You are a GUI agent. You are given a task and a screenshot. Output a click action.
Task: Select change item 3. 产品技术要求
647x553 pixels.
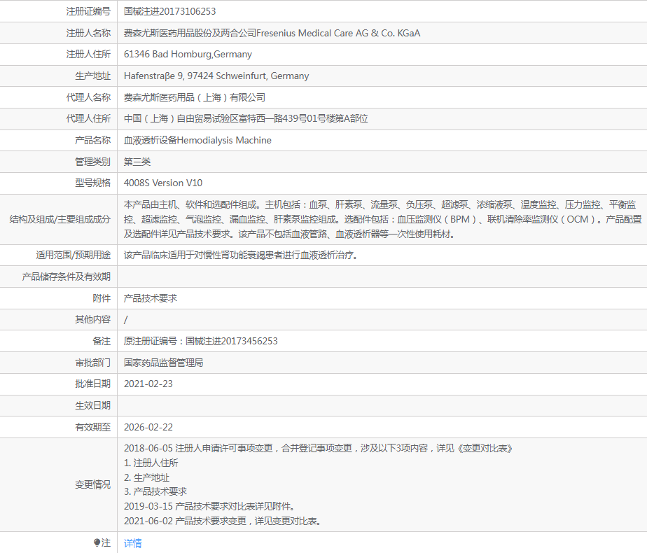[155, 491]
